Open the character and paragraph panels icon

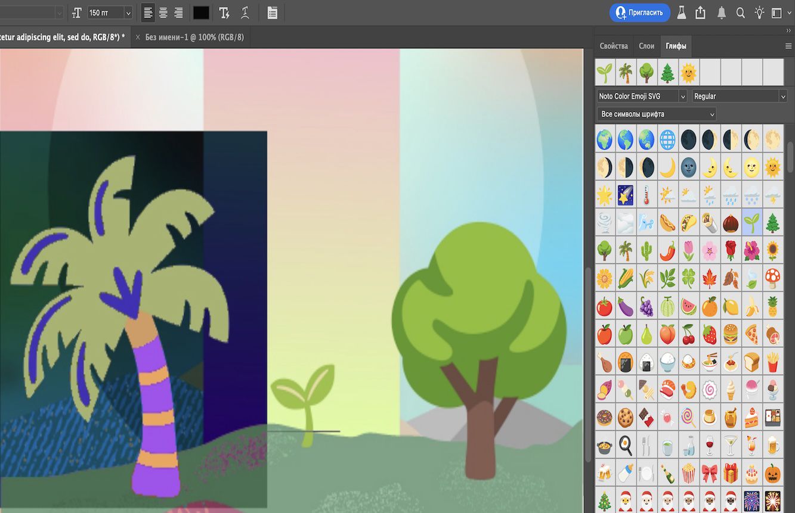(272, 13)
